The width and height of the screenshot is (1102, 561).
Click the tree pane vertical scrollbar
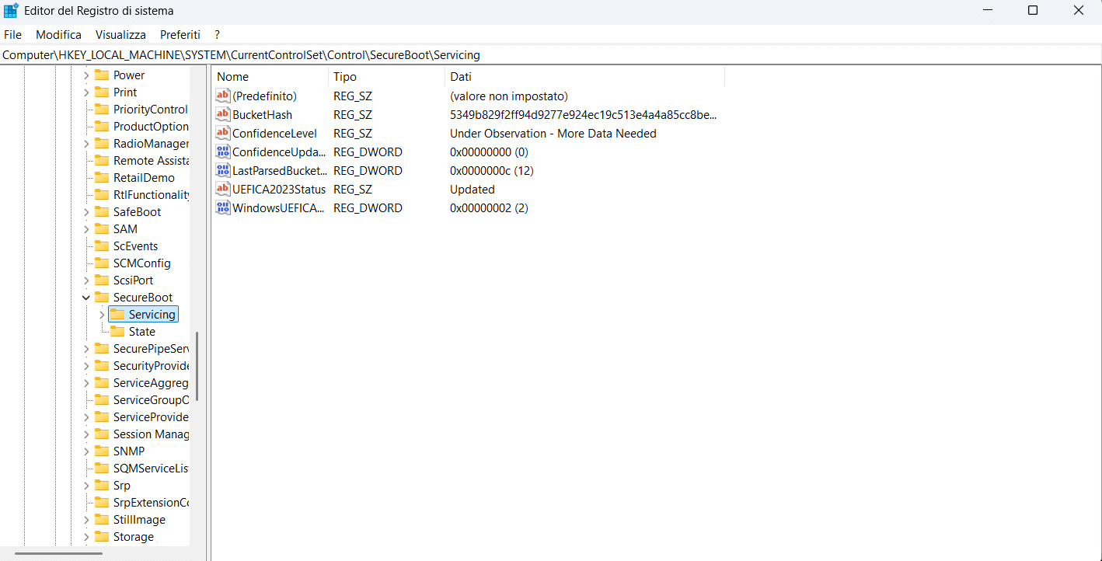coord(197,365)
